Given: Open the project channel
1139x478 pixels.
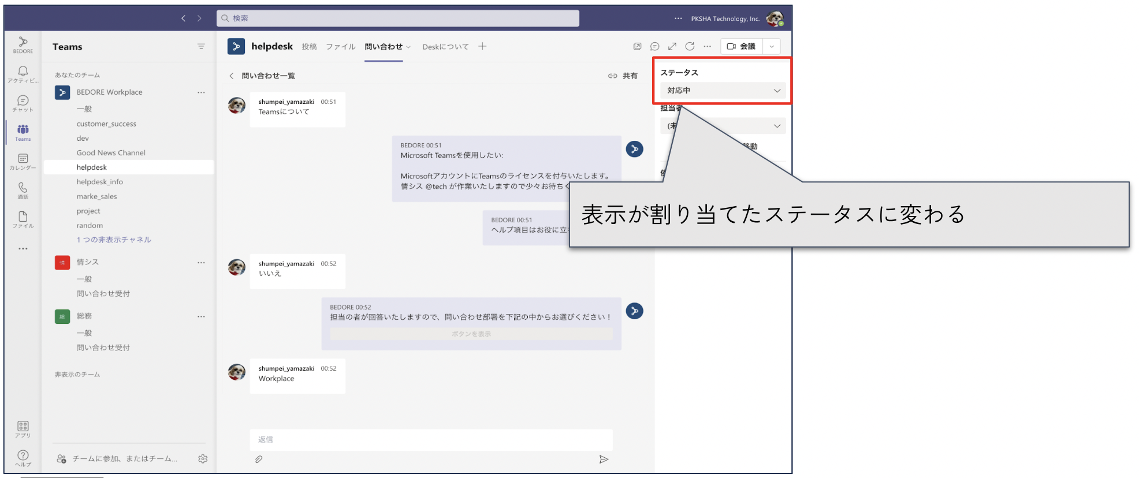Looking at the screenshot, I should [x=88, y=211].
